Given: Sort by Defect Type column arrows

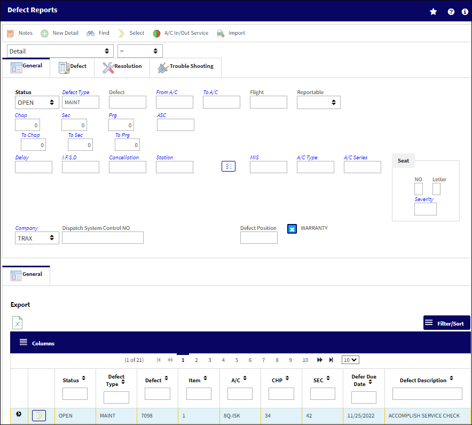Looking at the screenshot, I should pos(123,382).
